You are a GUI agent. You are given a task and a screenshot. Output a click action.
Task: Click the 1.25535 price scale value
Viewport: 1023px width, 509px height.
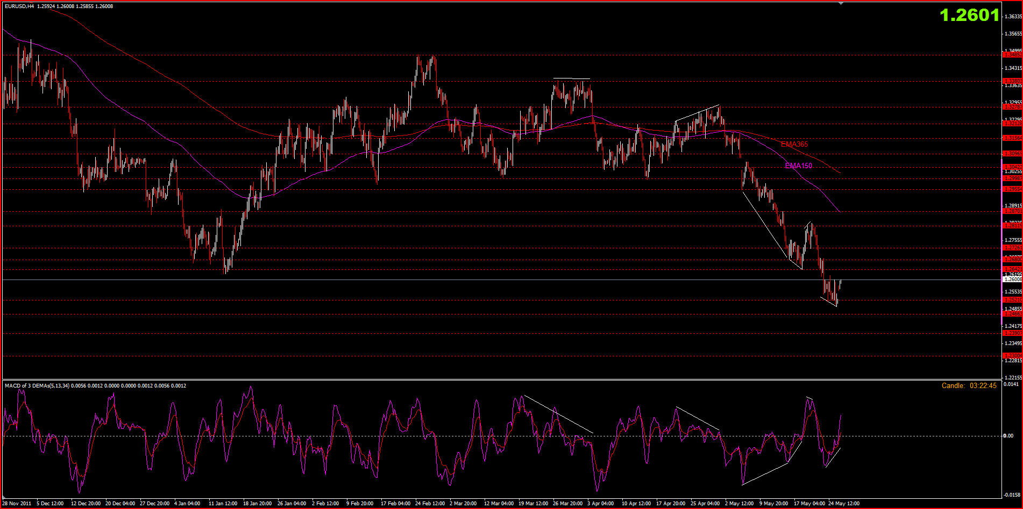pyautogui.click(x=1013, y=292)
